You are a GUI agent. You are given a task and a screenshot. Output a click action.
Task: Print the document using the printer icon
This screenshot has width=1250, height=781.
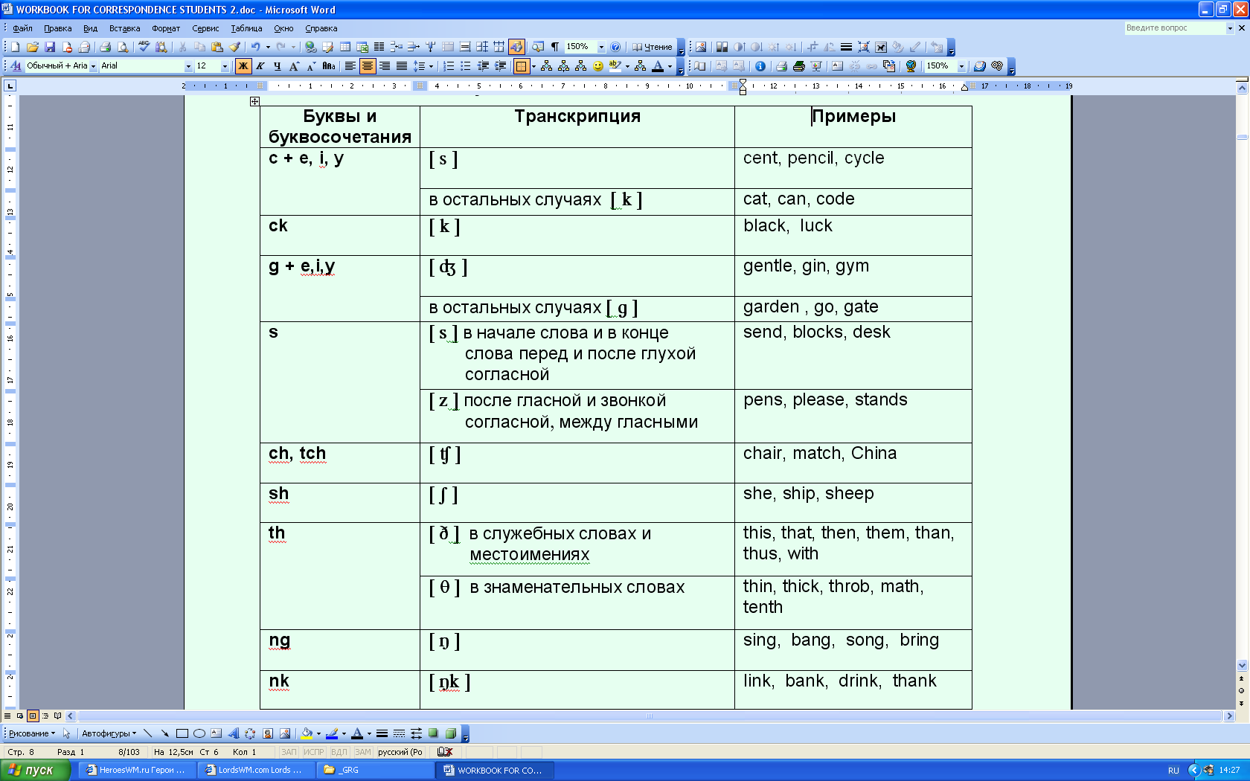click(x=105, y=47)
